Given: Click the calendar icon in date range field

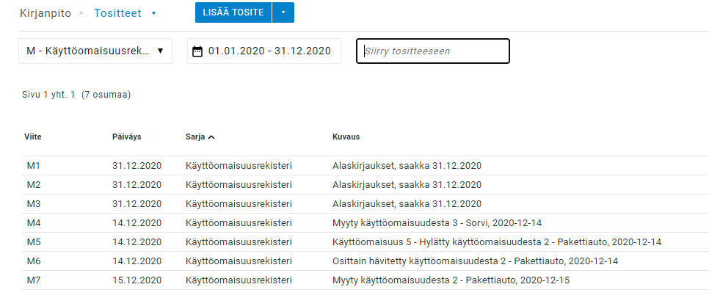Looking at the screenshot, I should click(x=197, y=51).
